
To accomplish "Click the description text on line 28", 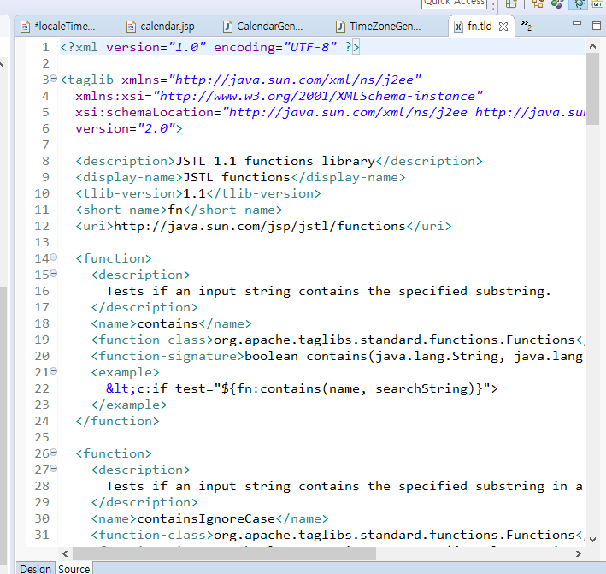I will click(344, 486).
